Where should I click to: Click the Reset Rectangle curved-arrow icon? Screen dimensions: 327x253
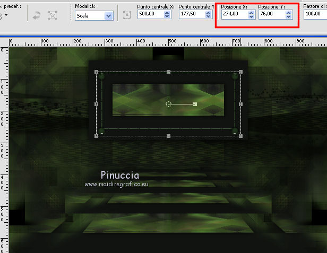37,15
